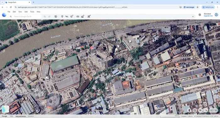Click the Ask Google button
Viewport: 220px width, 118px height.
coord(189,7)
